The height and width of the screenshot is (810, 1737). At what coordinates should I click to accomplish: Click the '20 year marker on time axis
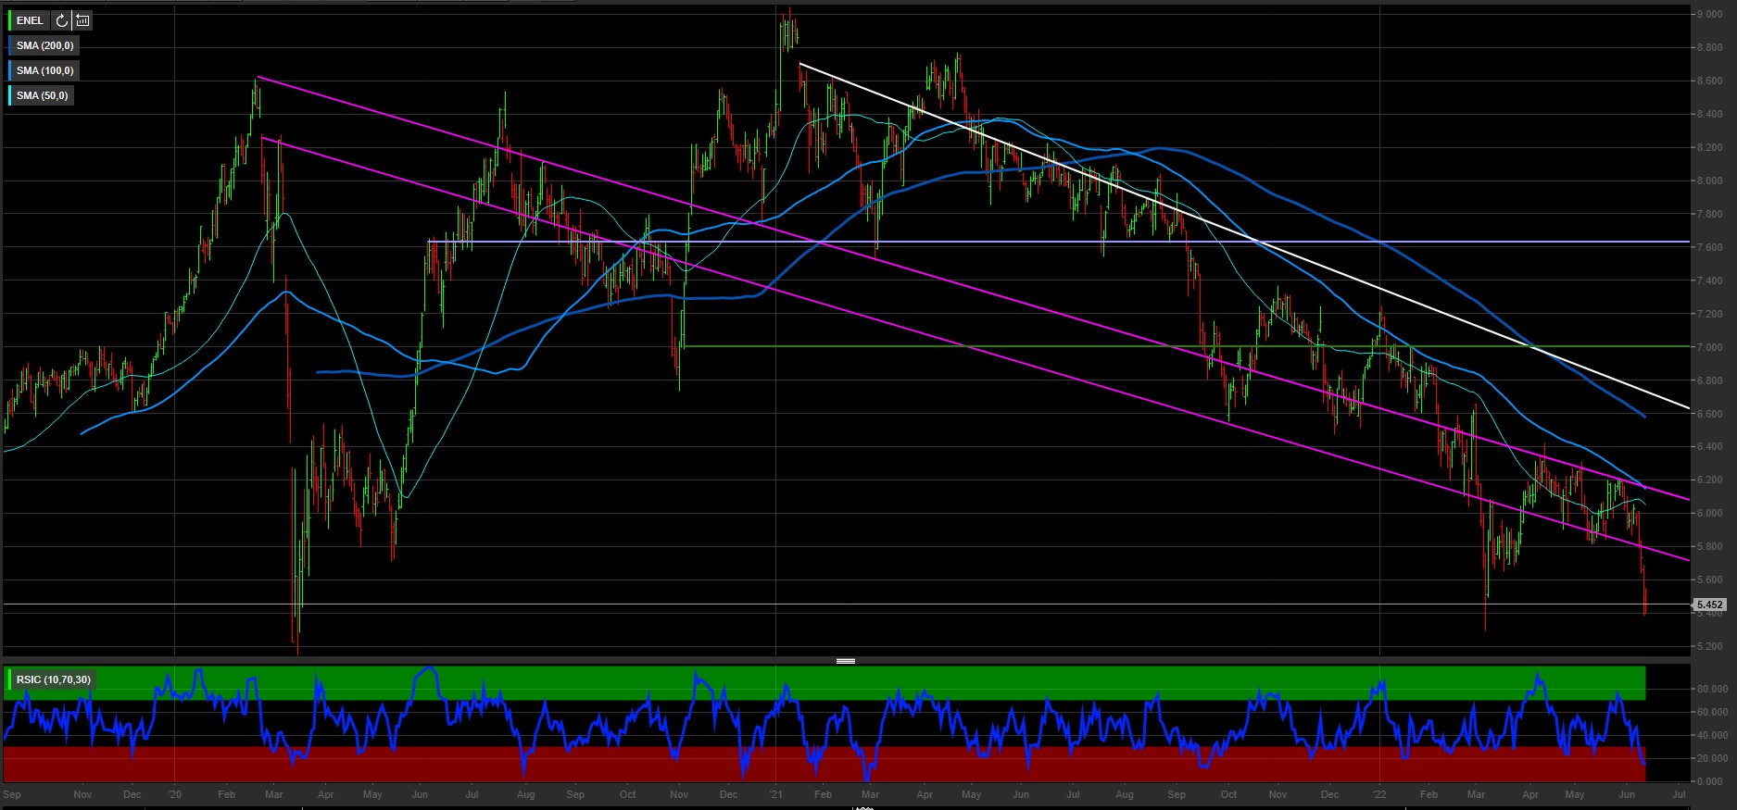tap(174, 794)
